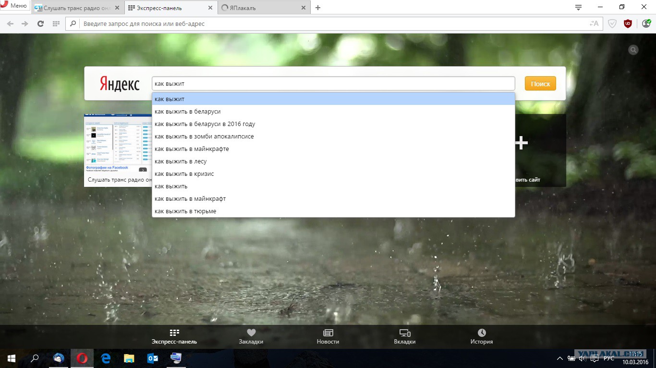Open Вкладки synced tabs section

(405, 337)
